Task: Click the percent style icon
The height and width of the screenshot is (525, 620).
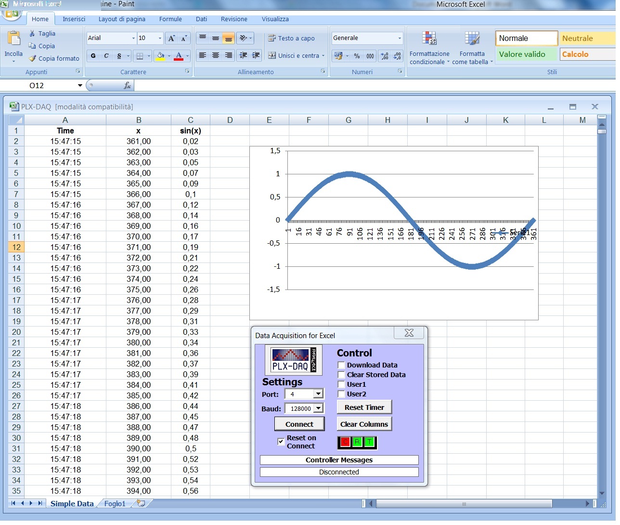Action: [x=357, y=56]
